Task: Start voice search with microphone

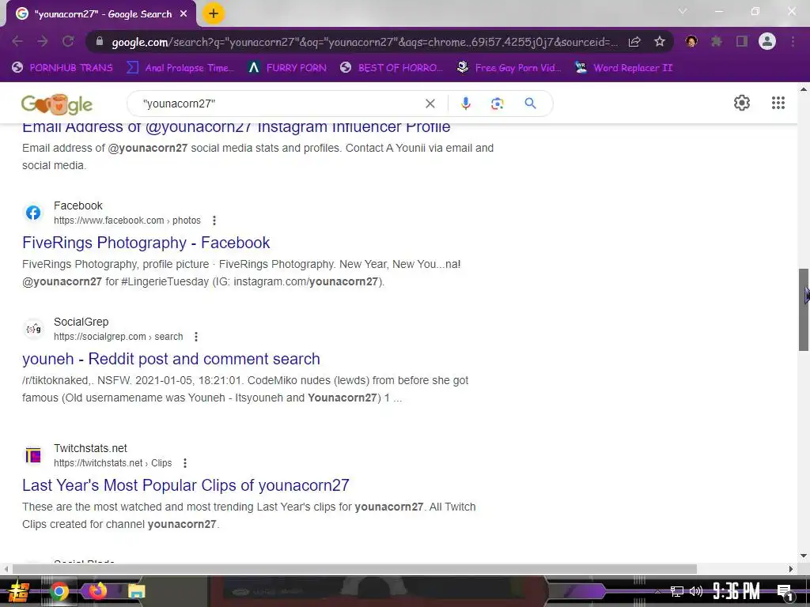Action: pos(465,104)
